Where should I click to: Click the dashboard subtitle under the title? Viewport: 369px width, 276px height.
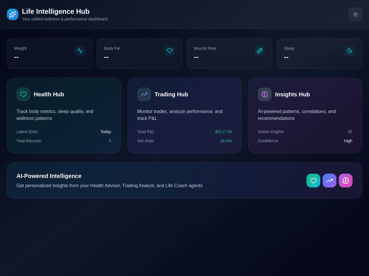coord(65,19)
